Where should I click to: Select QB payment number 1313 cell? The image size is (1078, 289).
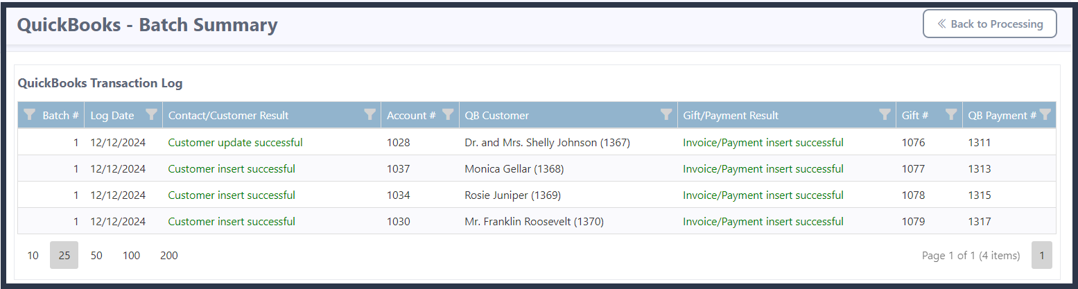coord(980,169)
